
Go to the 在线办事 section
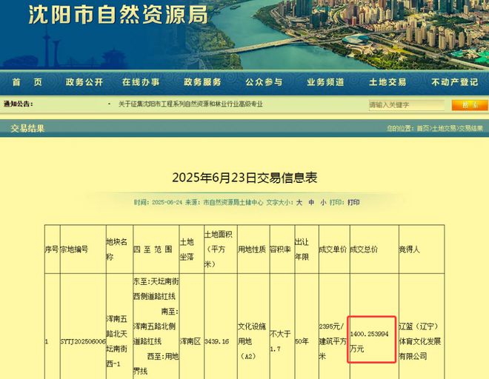click(x=141, y=82)
